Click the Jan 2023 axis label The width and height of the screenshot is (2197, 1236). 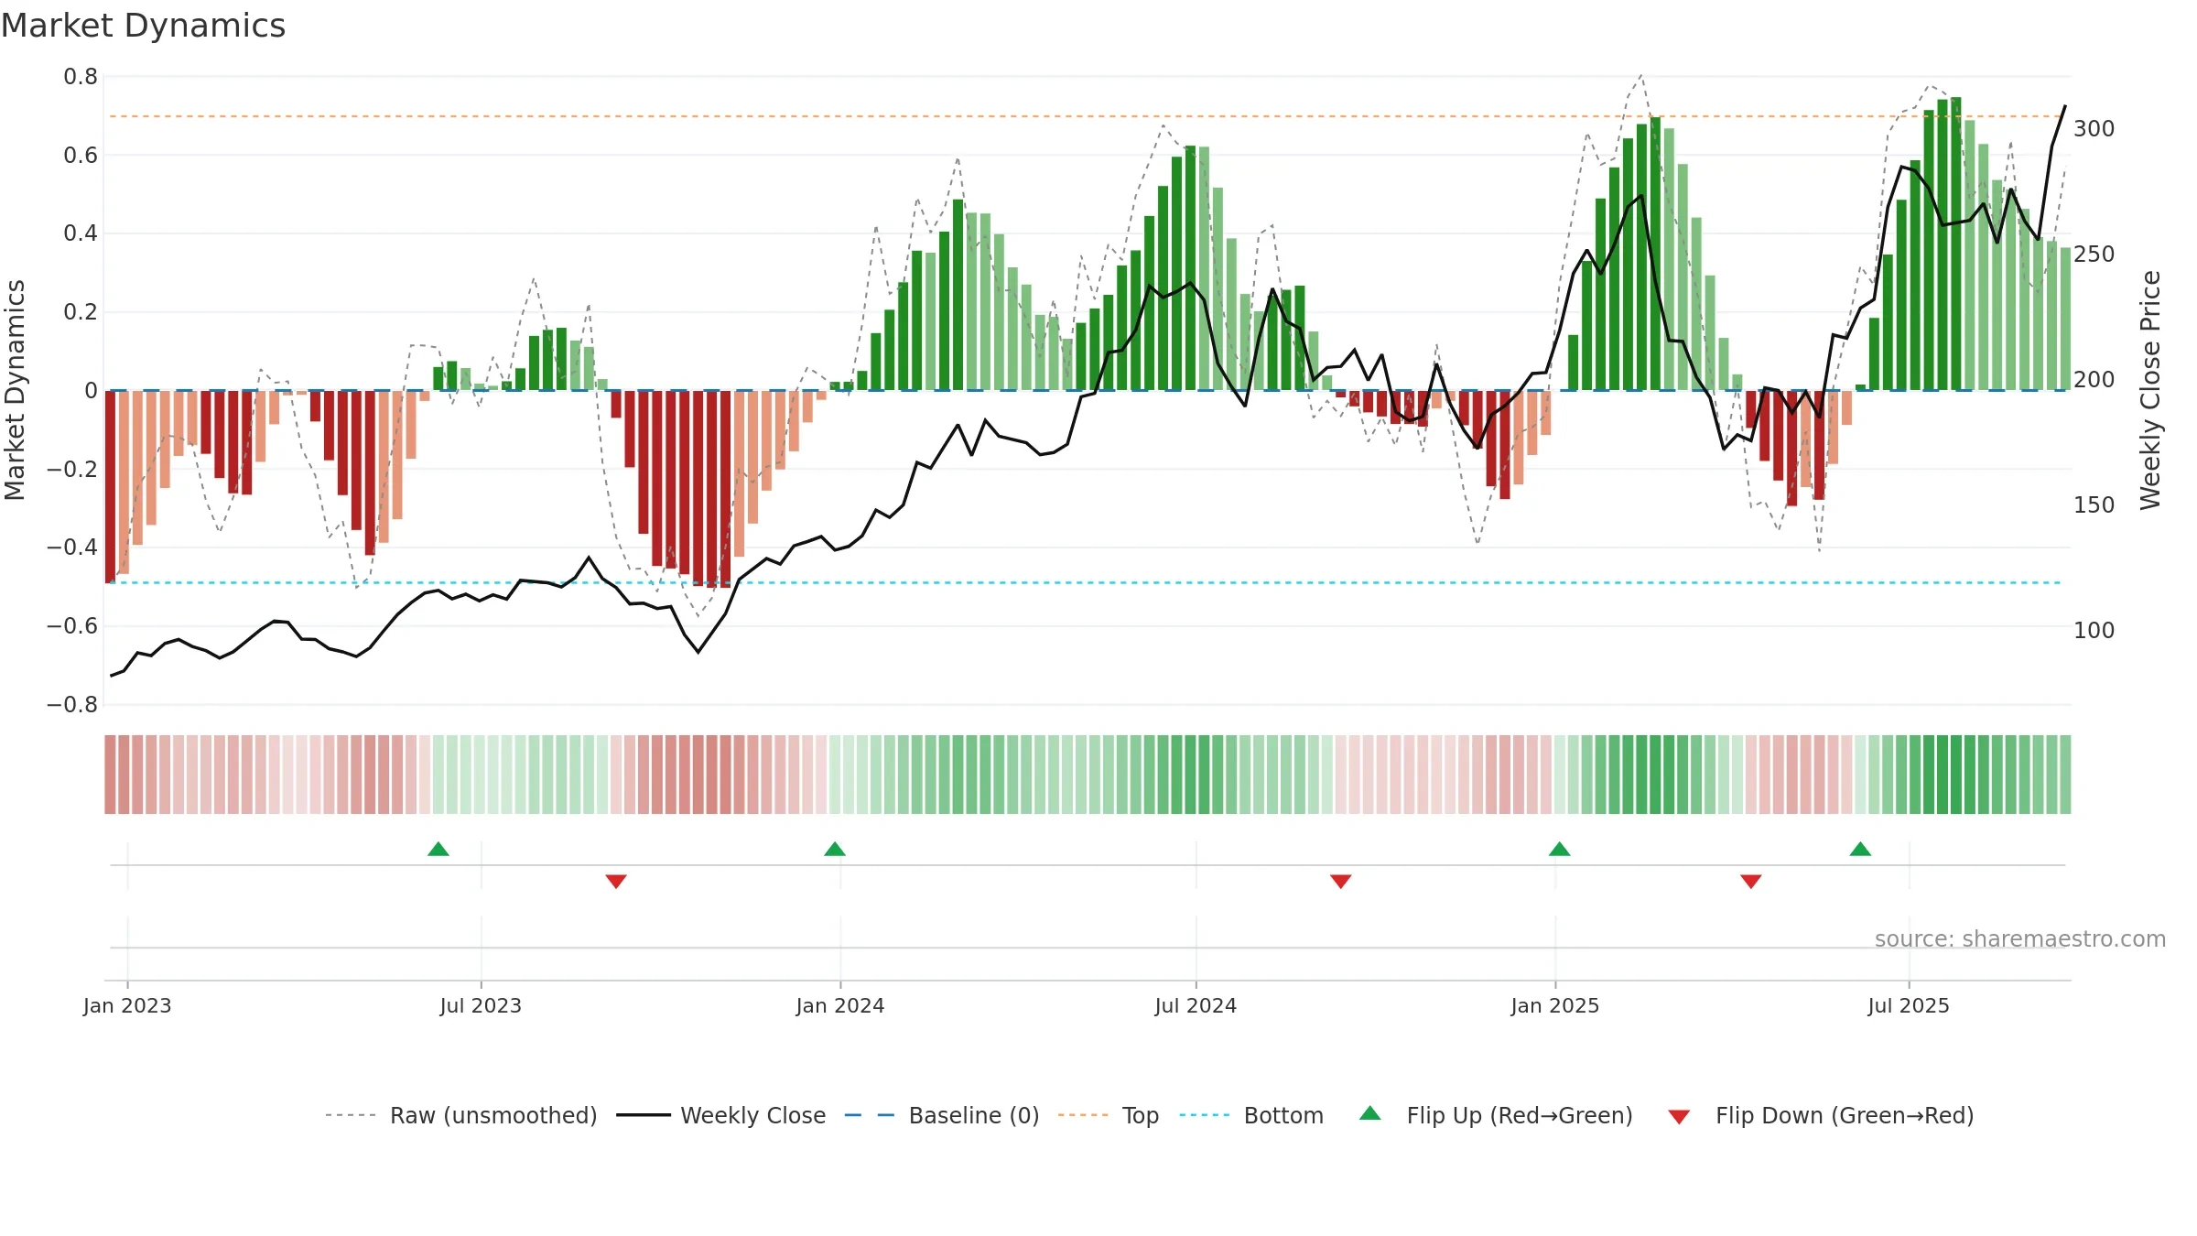pos(127,1005)
